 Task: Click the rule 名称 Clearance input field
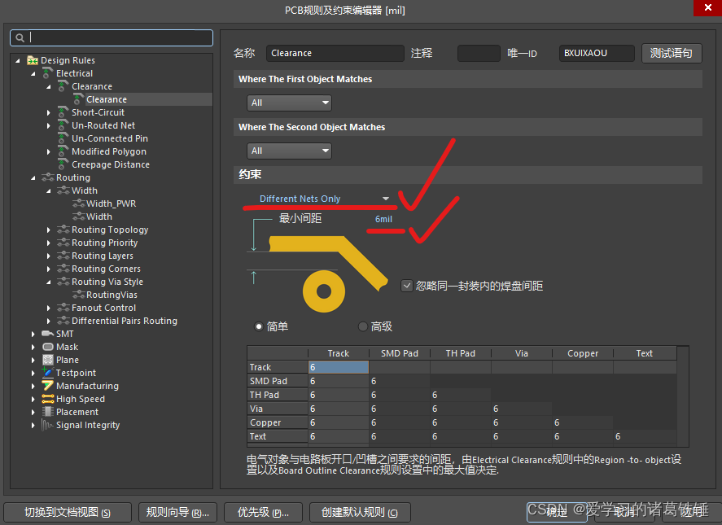[335, 53]
